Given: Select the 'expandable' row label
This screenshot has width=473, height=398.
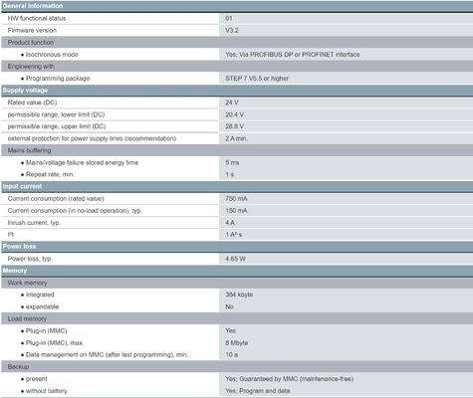Looking at the screenshot, I should [x=42, y=306].
